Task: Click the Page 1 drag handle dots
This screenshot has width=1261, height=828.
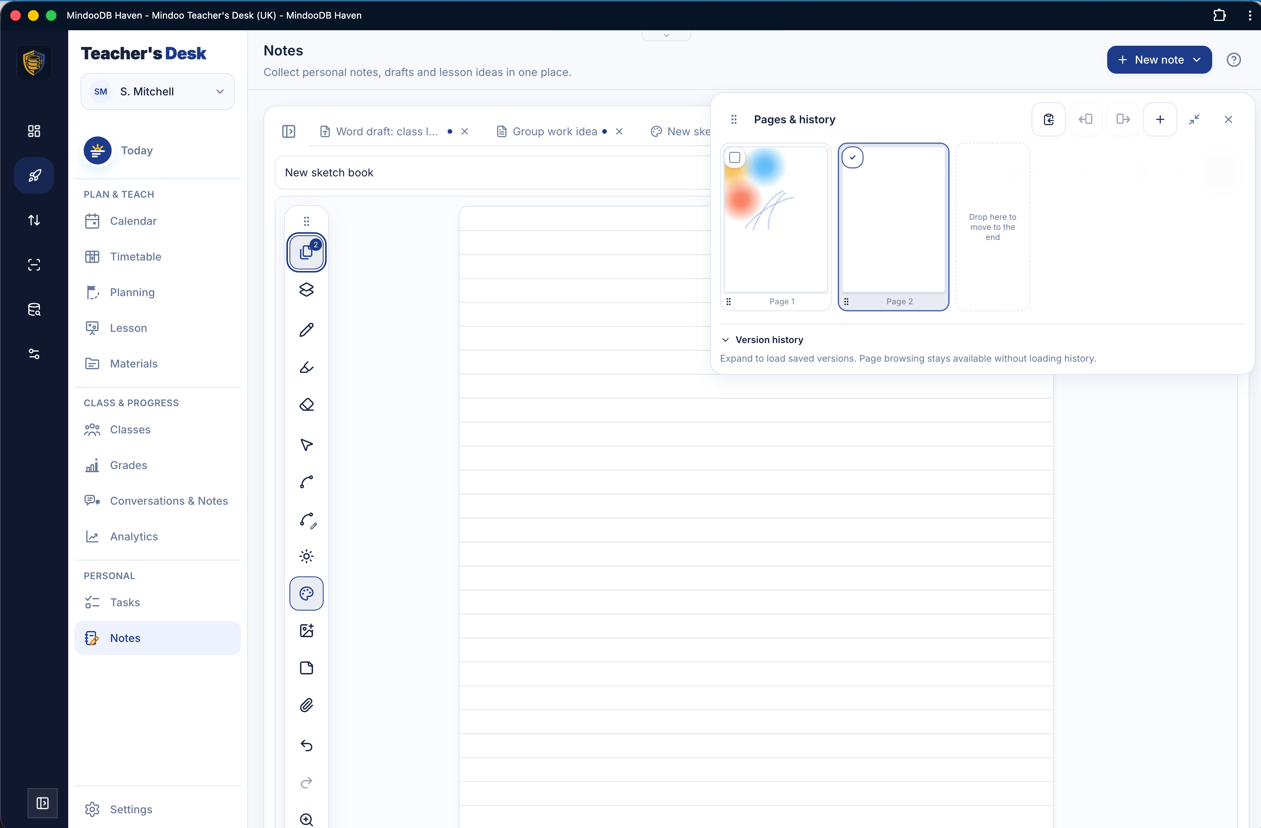Action: 729,302
